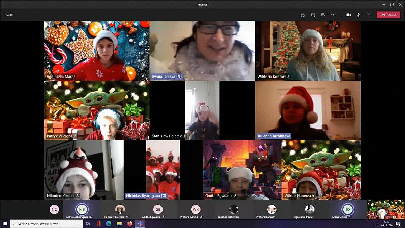Click the WK avatar for Wiktoria Konrad
This screenshot has width=405, height=228.
tap(196, 209)
